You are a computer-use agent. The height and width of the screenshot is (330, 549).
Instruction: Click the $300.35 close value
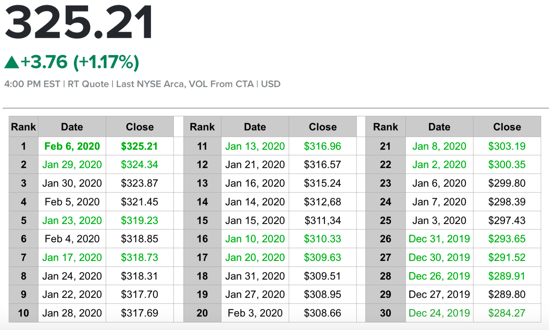[507, 165]
